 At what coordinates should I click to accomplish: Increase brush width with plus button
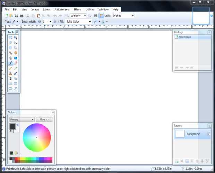click(55, 21)
